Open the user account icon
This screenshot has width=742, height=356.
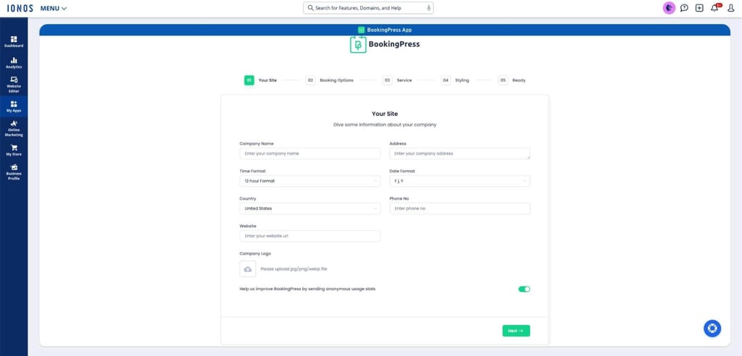(x=730, y=8)
